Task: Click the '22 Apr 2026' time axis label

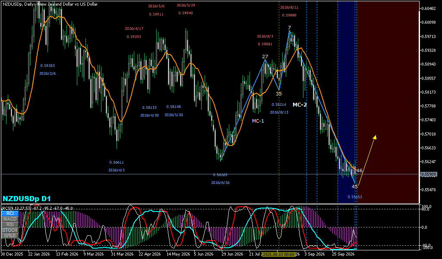Action: [x=150, y=254]
